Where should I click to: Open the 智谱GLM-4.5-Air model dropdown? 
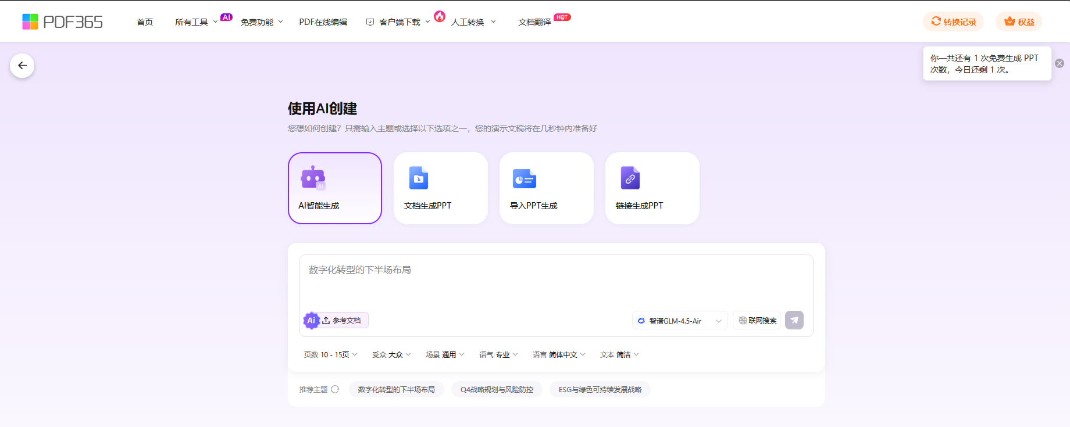coord(680,321)
